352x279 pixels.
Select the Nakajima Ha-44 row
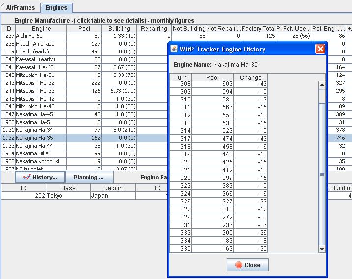[x=85, y=146]
